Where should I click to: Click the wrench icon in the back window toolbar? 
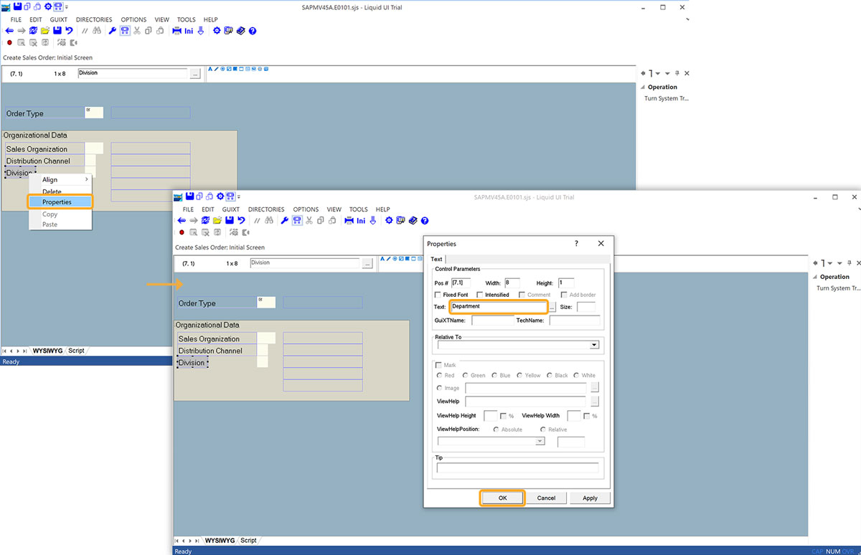pos(113,31)
